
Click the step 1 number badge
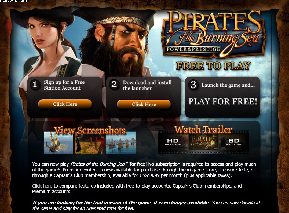(x=35, y=85)
